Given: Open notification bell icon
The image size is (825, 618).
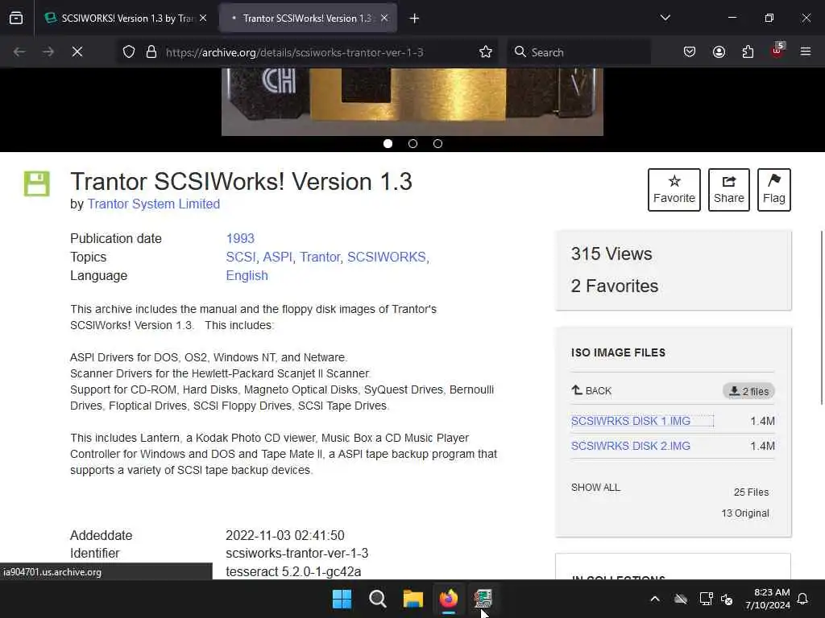Looking at the screenshot, I should (803, 599).
